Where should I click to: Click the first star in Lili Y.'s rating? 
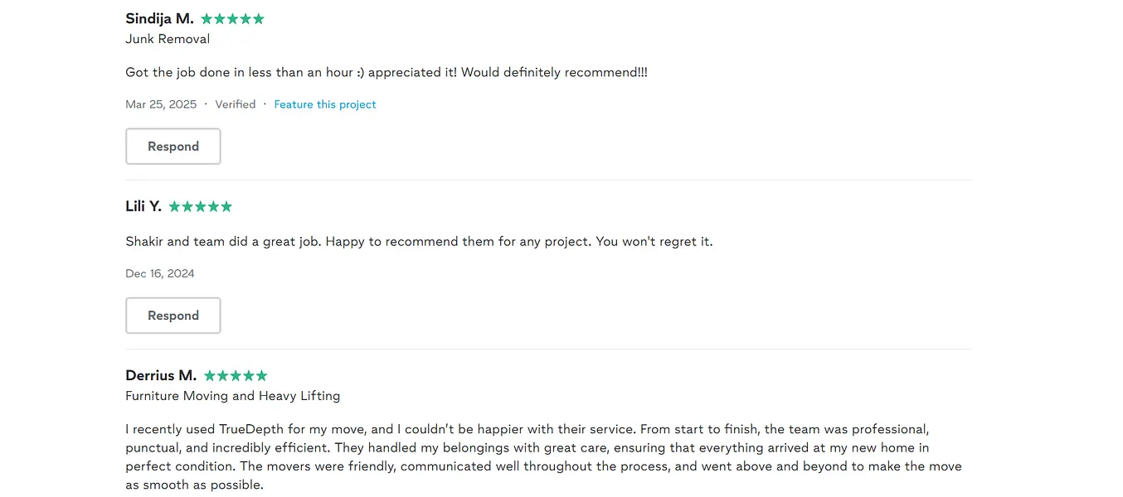pyautogui.click(x=174, y=206)
